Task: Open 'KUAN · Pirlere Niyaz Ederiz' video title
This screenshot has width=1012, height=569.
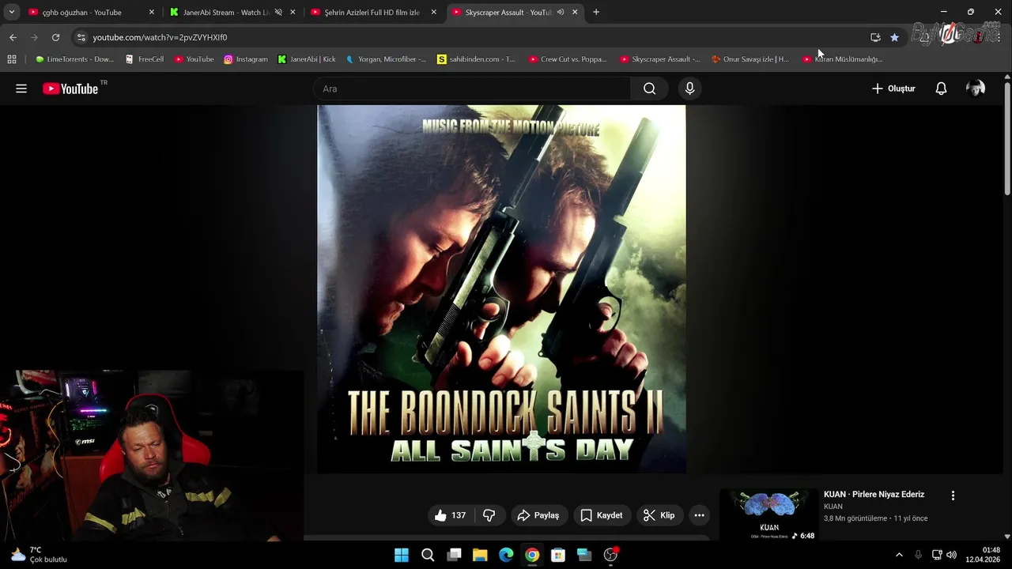Action: pos(874,495)
